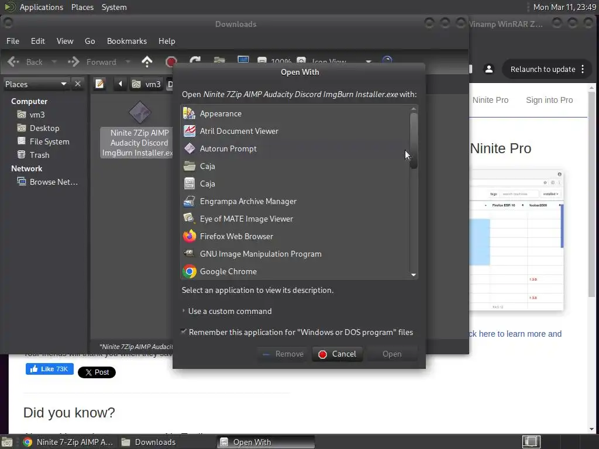
Task: Select Firefox Web Browser icon
Action: click(190, 236)
